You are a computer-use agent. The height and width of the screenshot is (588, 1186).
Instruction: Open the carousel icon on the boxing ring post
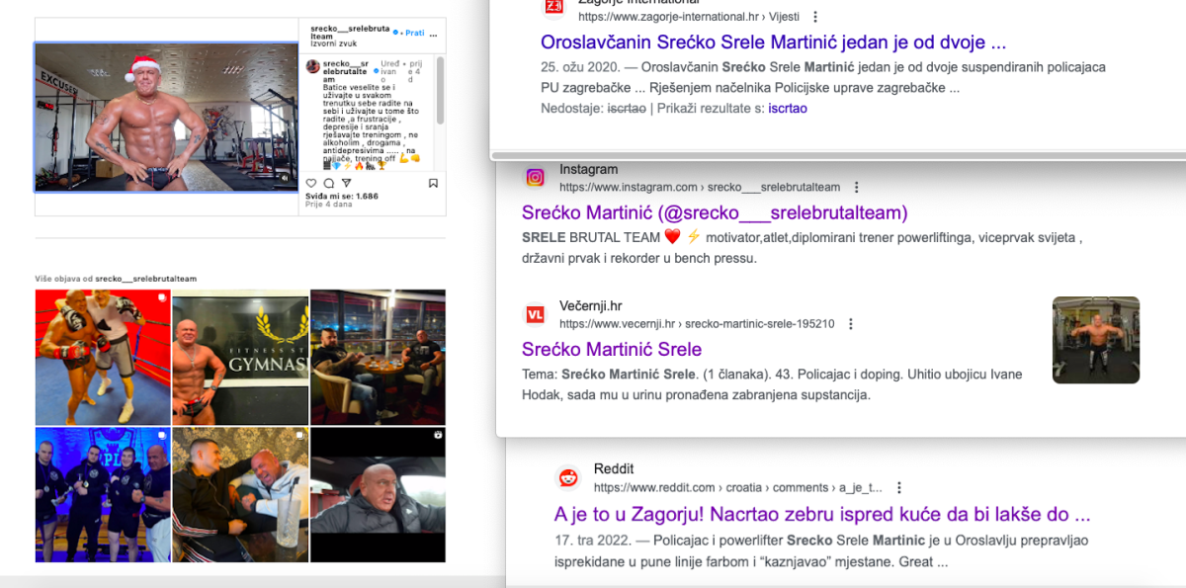pyautogui.click(x=162, y=296)
